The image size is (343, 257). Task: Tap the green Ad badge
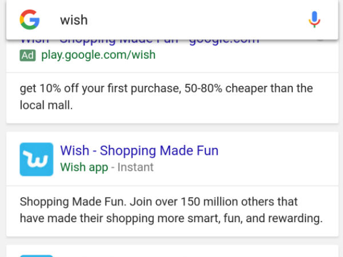click(27, 55)
